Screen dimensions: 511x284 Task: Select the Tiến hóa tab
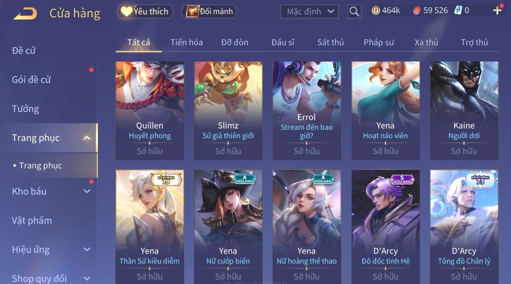[x=187, y=42]
